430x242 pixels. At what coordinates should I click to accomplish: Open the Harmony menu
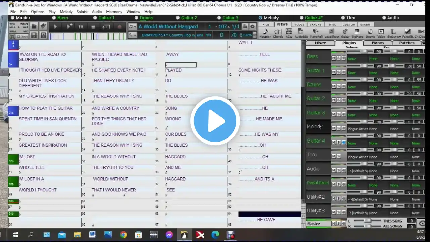tap(114, 12)
